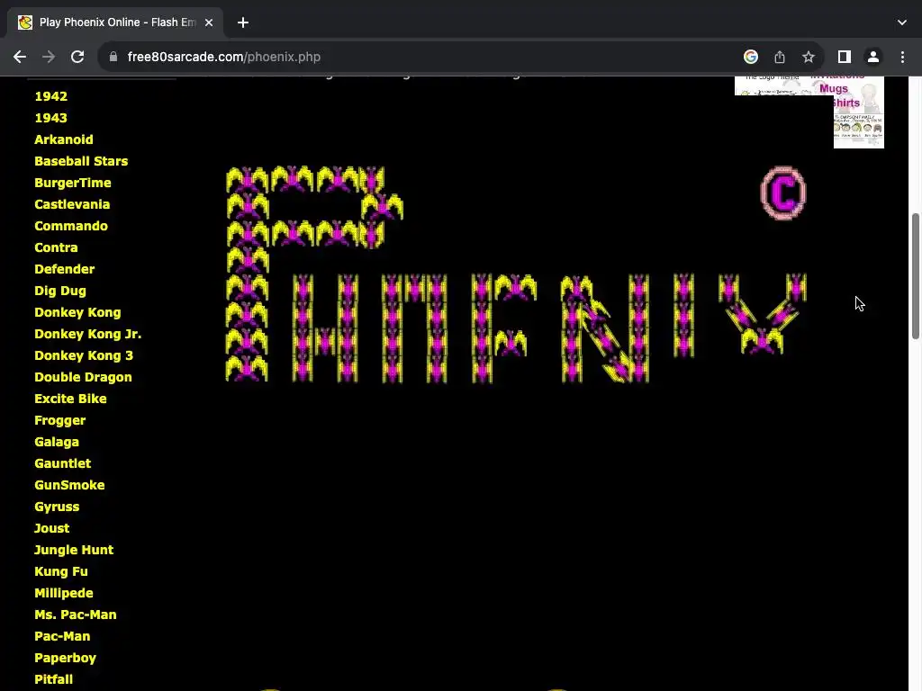Open the Commando link
The image size is (922, 691).
tap(70, 226)
